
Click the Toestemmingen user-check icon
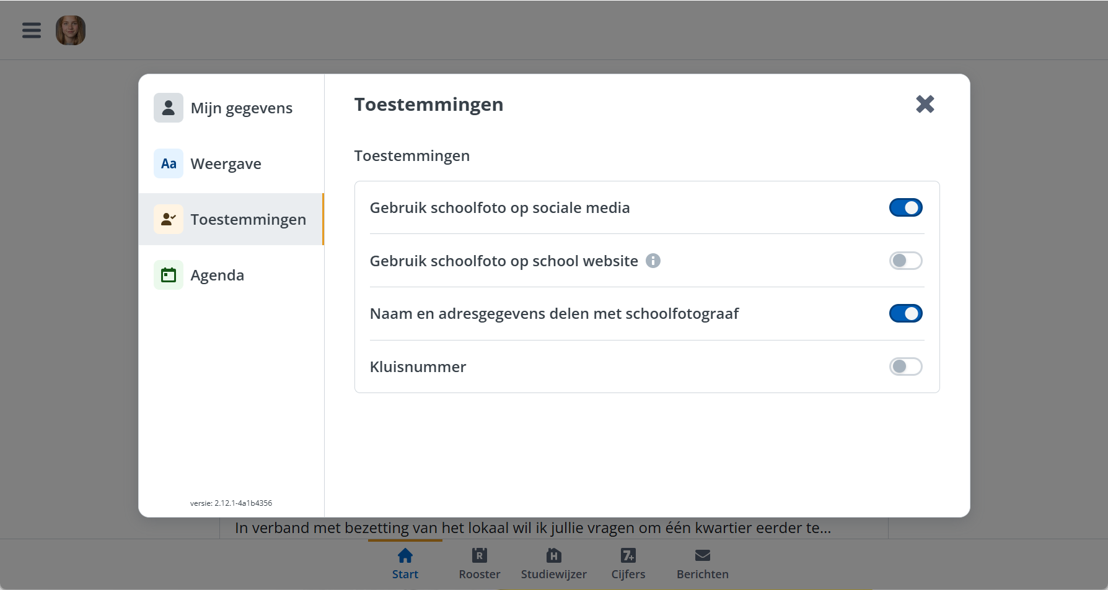168,219
